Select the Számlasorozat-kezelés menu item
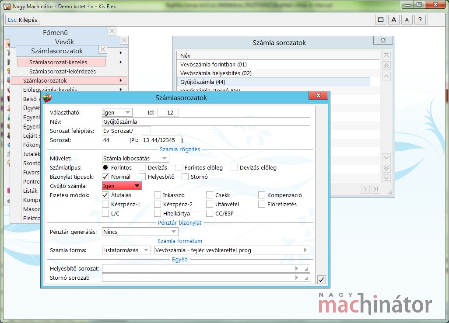Viewport: 449px width, 323px height. click(x=61, y=62)
